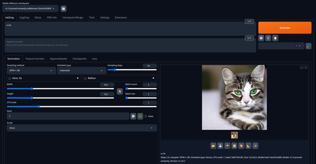This screenshot has height=164, width=316.
Task: Apply selected styles with the clipboard icon
Action: [275, 38]
